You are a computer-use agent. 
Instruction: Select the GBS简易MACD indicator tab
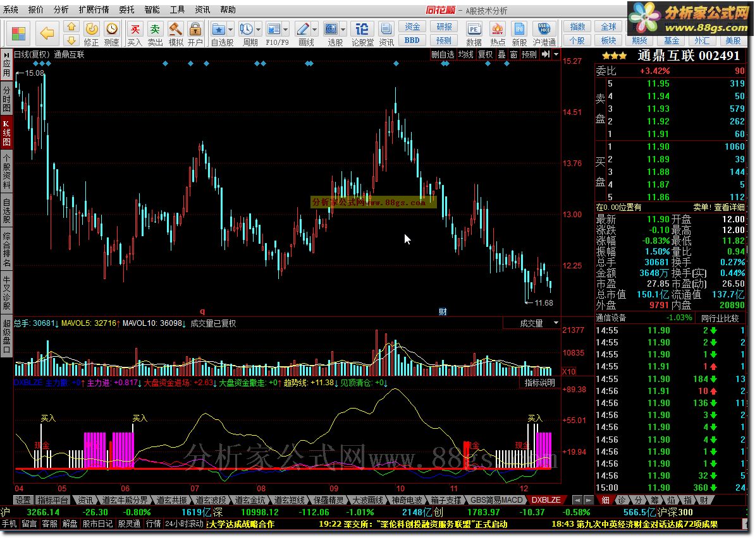point(496,500)
